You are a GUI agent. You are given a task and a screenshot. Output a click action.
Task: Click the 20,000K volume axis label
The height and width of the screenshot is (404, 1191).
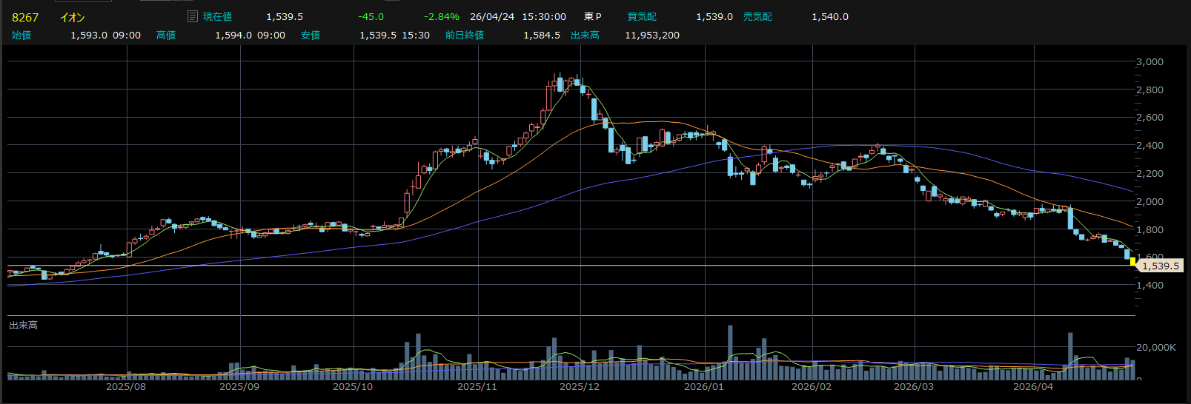(x=1155, y=347)
